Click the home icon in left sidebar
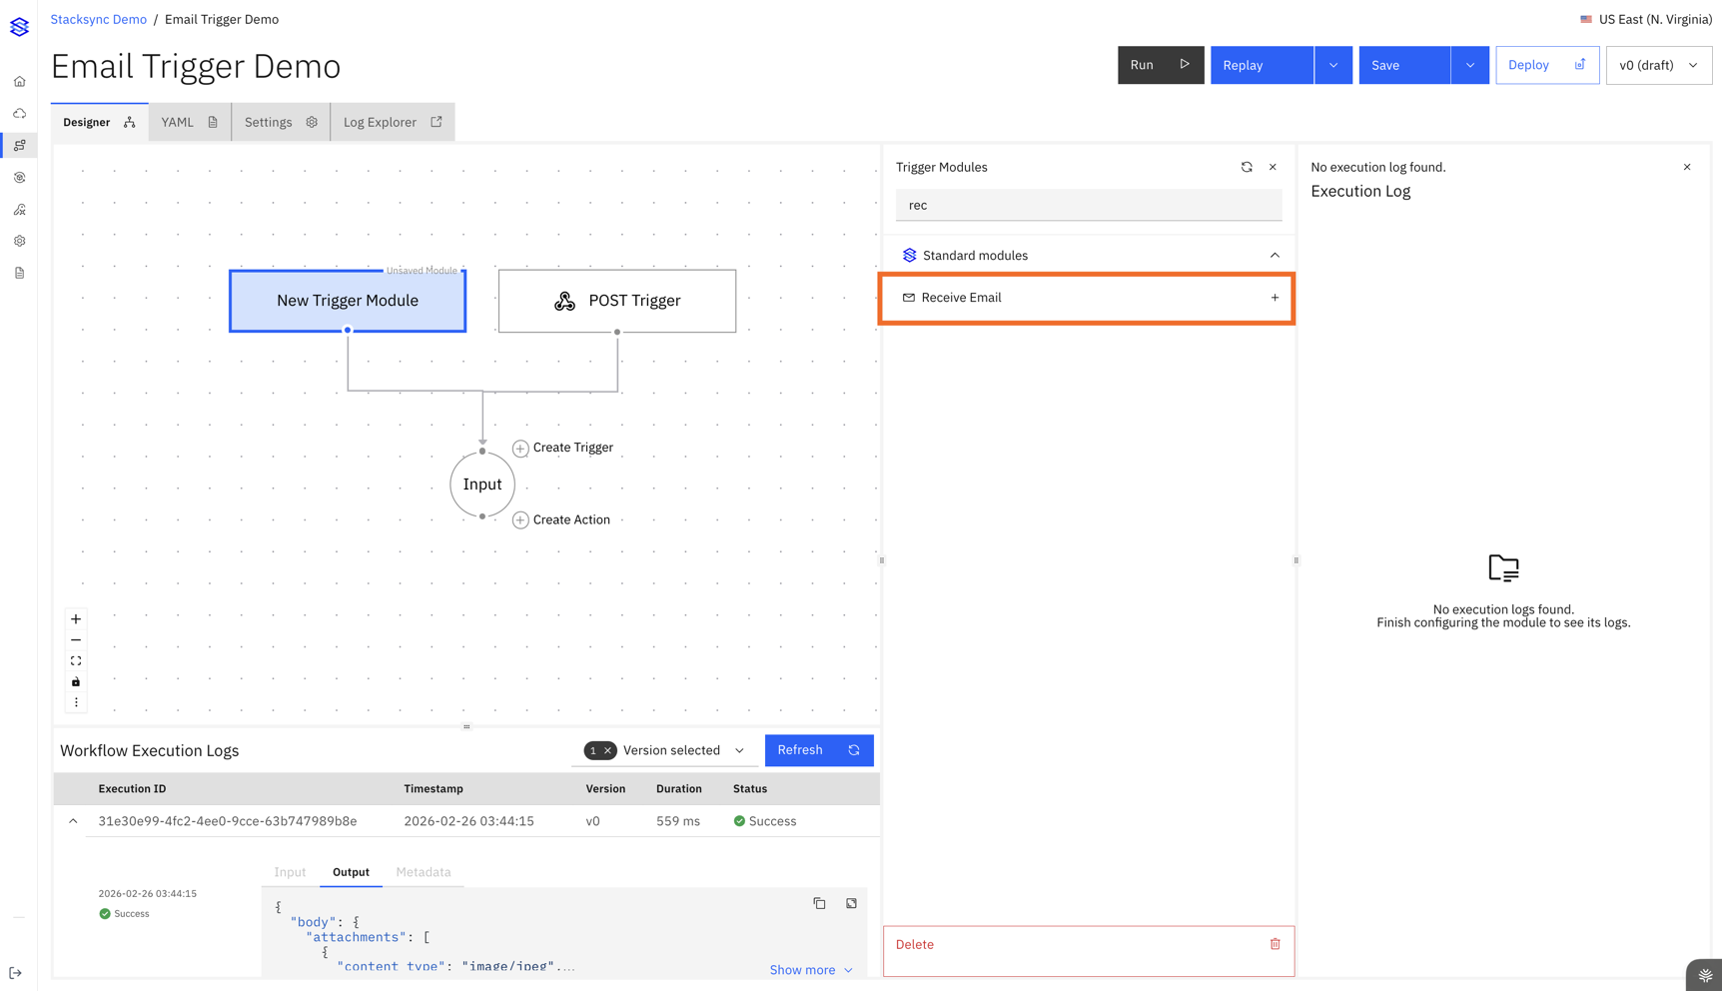The image size is (1722, 991). 20,82
